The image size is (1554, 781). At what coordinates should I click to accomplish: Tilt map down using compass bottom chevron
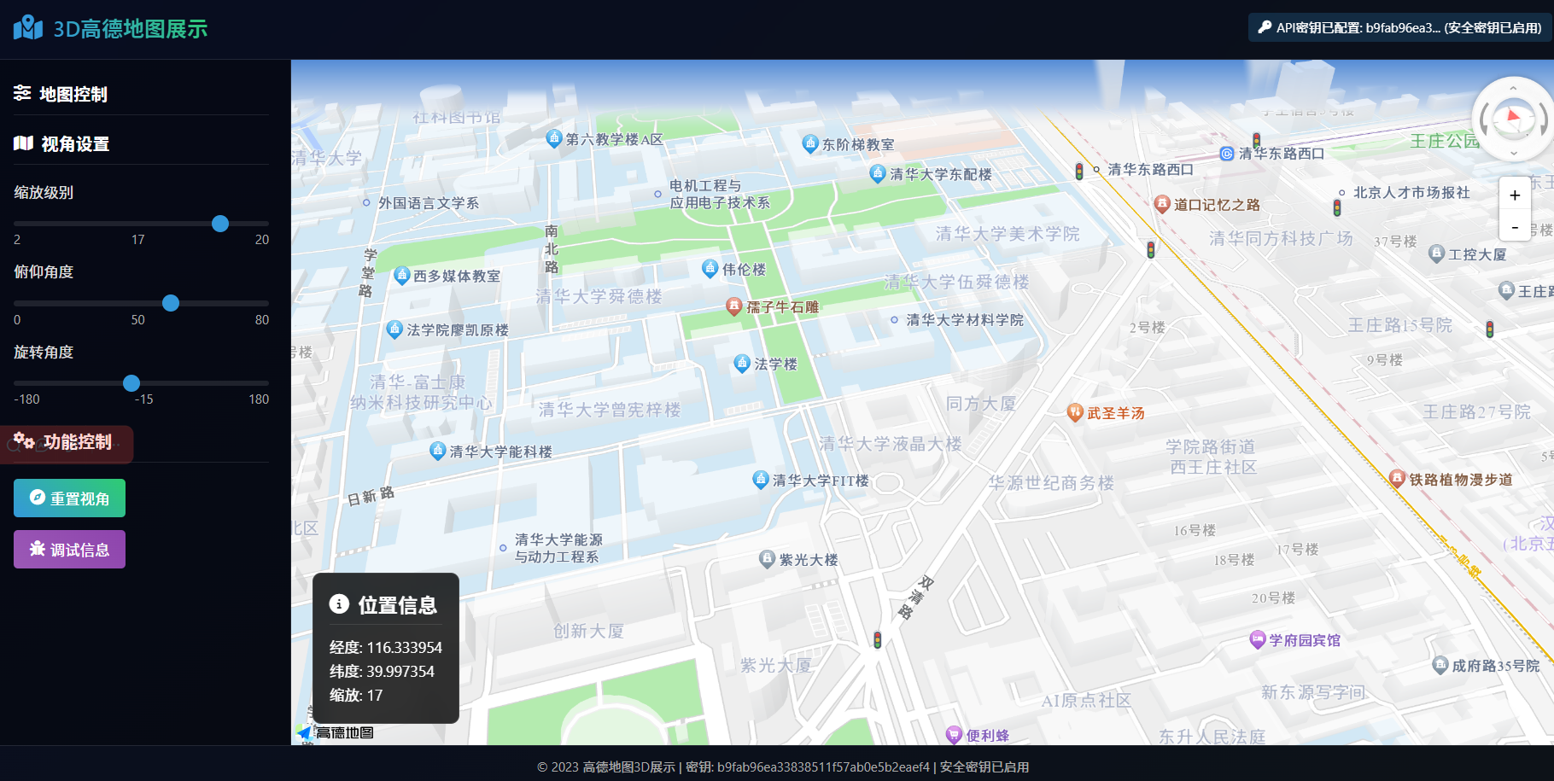click(1513, 154)
